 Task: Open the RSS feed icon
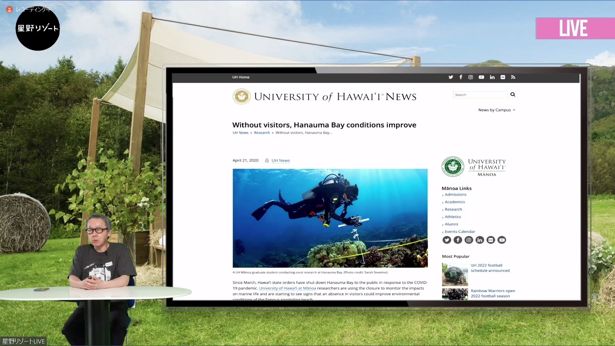pos(513,77)
